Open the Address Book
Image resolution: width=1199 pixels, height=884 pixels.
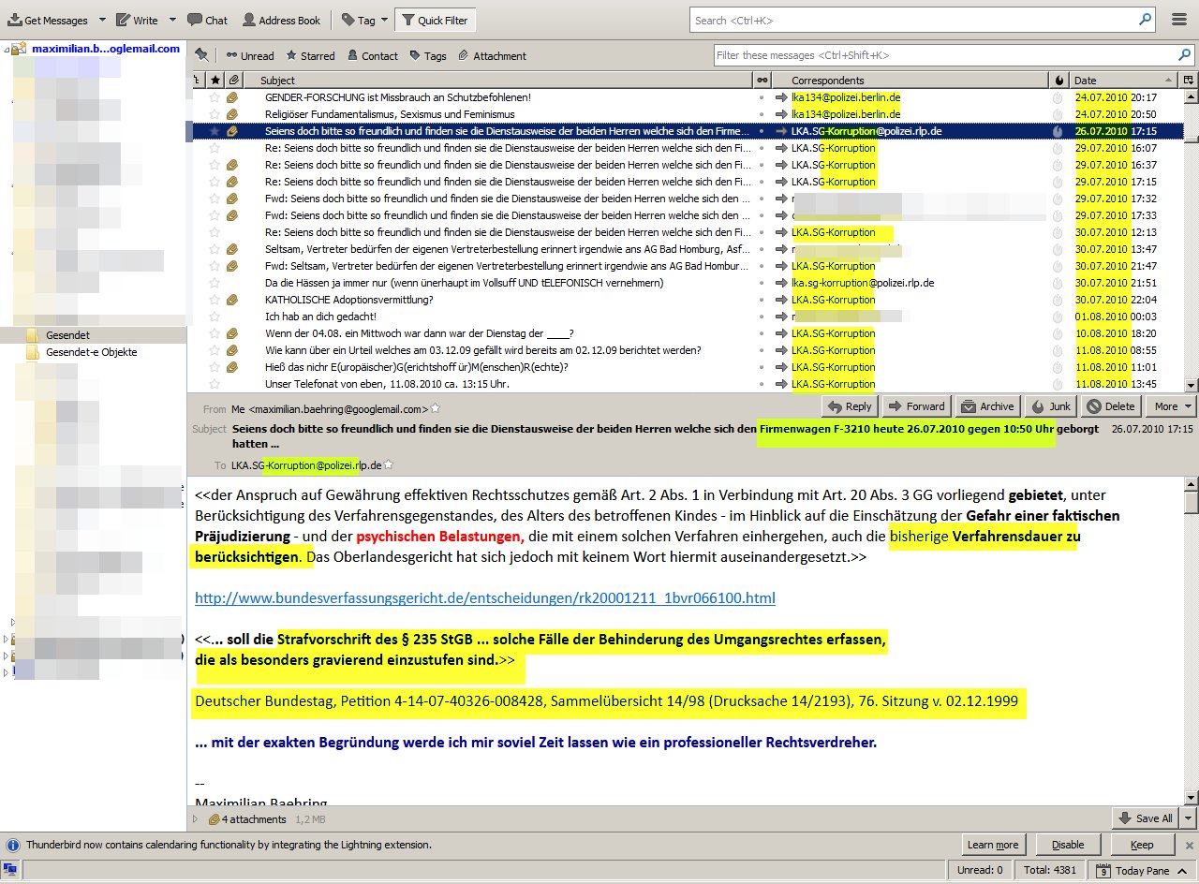pos(281,20)
